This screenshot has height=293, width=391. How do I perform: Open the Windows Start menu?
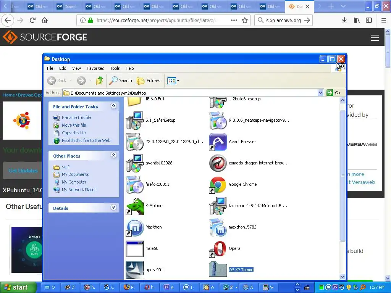(18, 288)
